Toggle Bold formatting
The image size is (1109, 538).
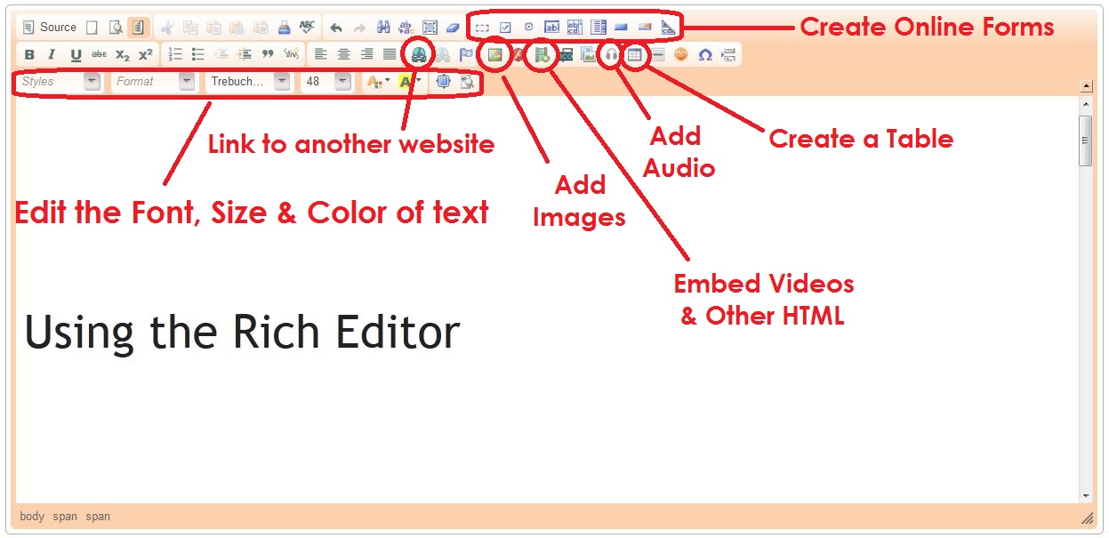pyautogui.click(x=29, y=54)
